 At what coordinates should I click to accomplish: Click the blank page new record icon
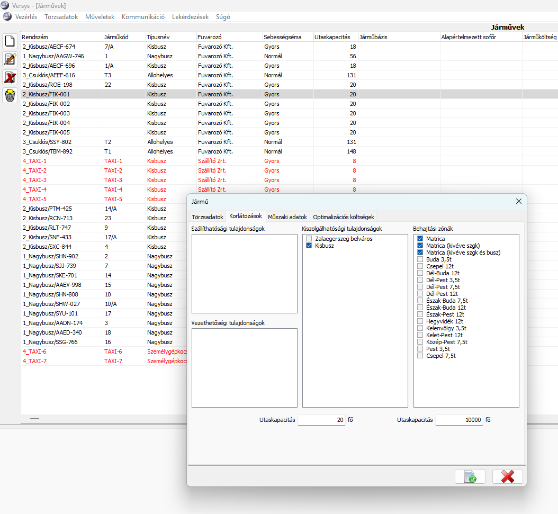click(10, 41)
